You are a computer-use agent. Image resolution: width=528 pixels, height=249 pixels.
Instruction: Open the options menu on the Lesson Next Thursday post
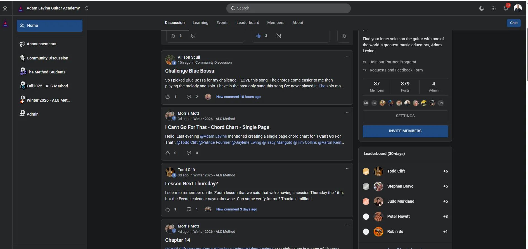[x=348, y=169]
